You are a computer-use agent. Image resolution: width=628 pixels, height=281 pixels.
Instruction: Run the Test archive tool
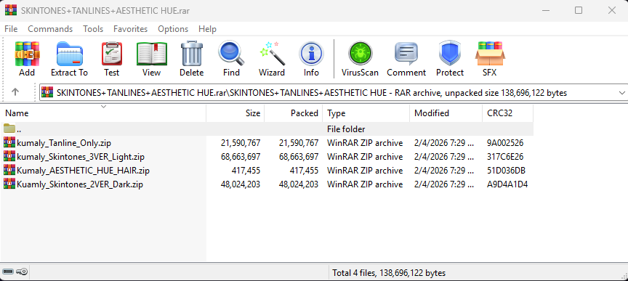tap(112, 54)
